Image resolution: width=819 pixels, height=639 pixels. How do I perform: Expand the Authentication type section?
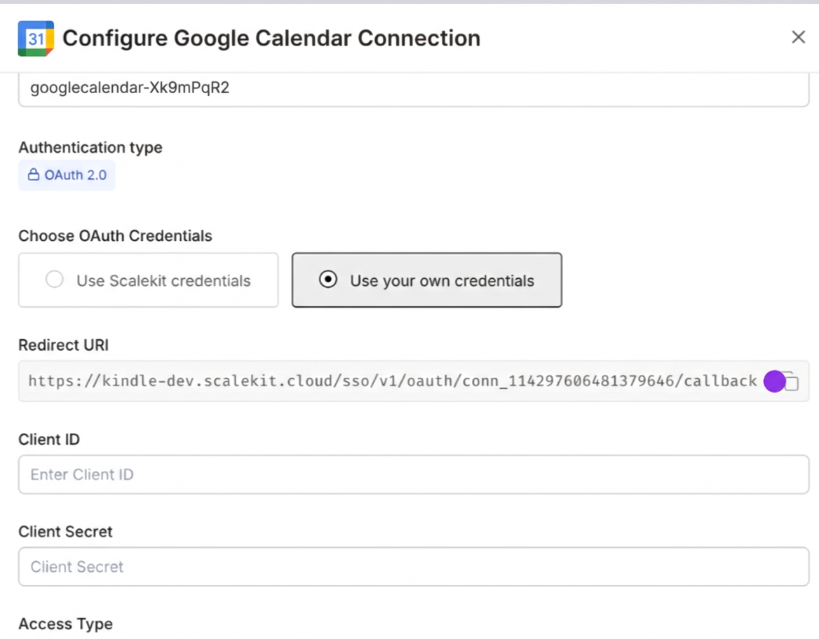90,147
